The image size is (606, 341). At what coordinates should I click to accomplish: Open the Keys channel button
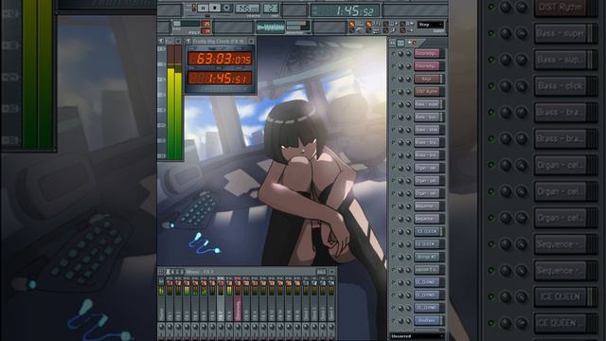tap(427, 79)
